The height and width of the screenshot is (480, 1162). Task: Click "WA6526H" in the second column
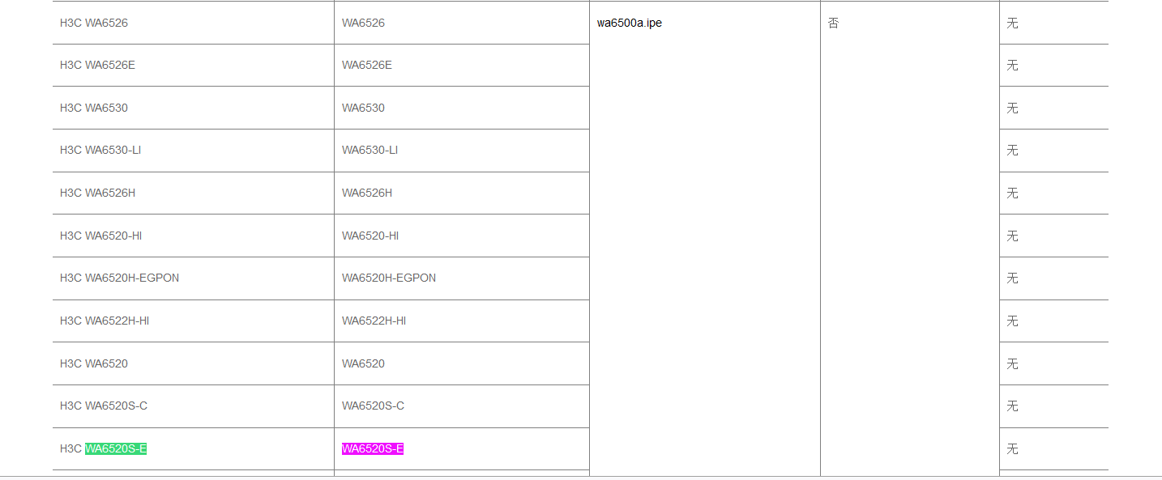(x=367, y=193)
